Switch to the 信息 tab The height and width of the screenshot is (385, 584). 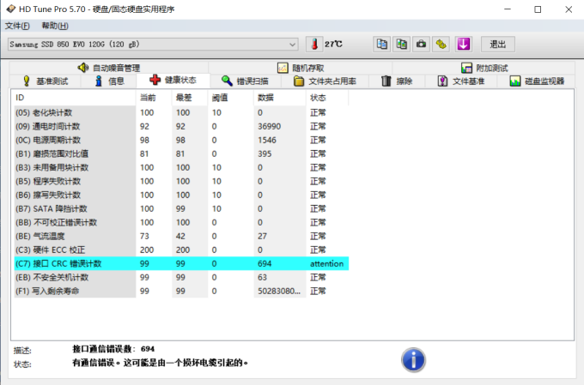coord(109,81)
